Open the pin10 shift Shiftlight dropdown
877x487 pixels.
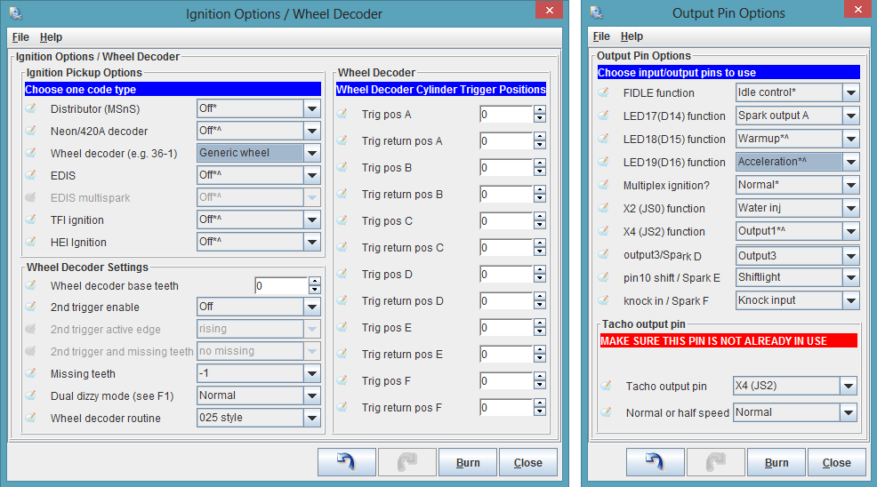tap(798, 277)
